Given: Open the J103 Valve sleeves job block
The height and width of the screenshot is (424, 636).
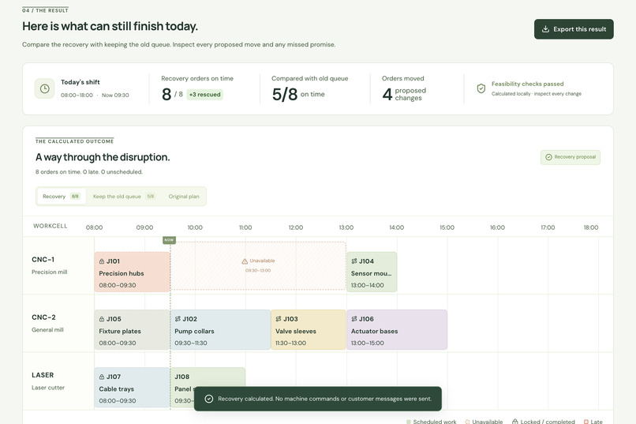Looking at the screenshot, I should pyautogui.click(x=309, y=330).
